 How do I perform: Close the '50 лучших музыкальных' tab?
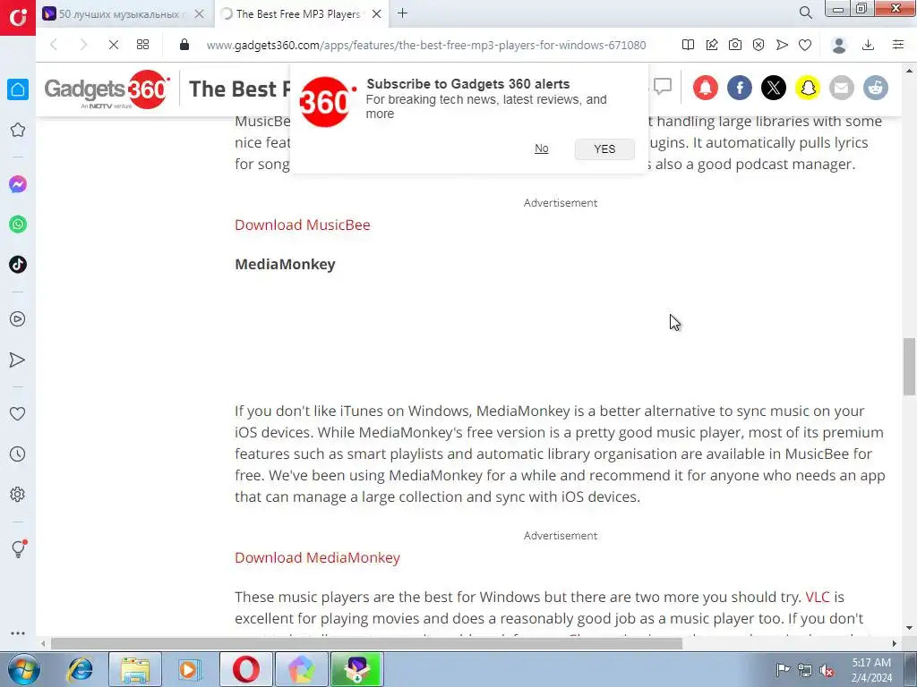pyautogui.click(x=199, y=14)
